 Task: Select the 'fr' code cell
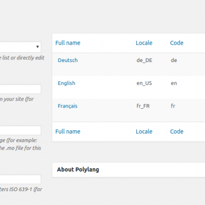pyautogui.click(x=173, y=106)
